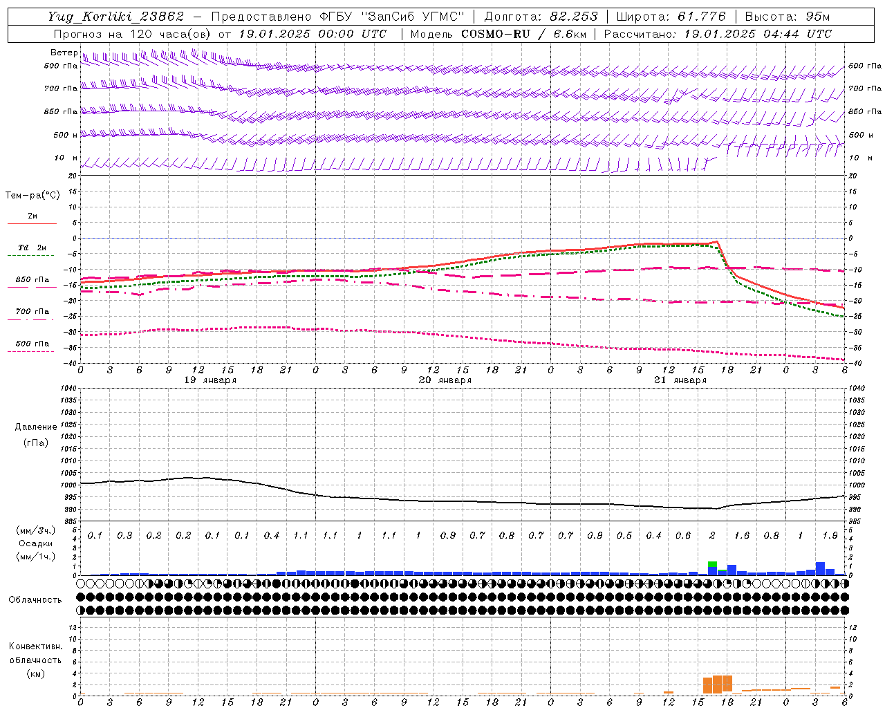Click the '2м' temperature legend entry
This screenshot has height=708, width=885.
pos(32,216)
